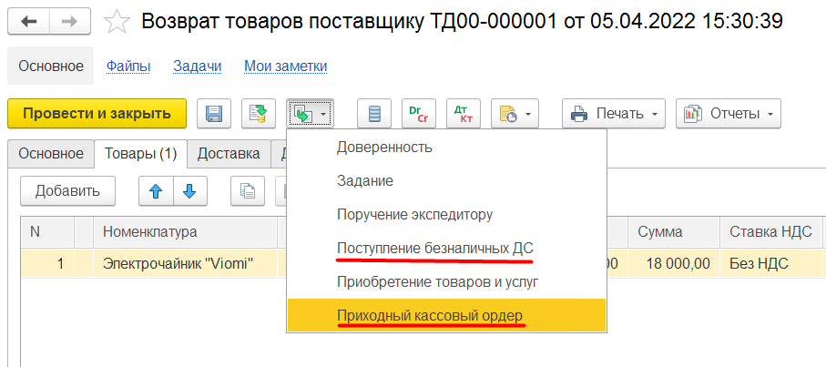Open the reminder clock dropdown button
826x367 pixels.
515,113
